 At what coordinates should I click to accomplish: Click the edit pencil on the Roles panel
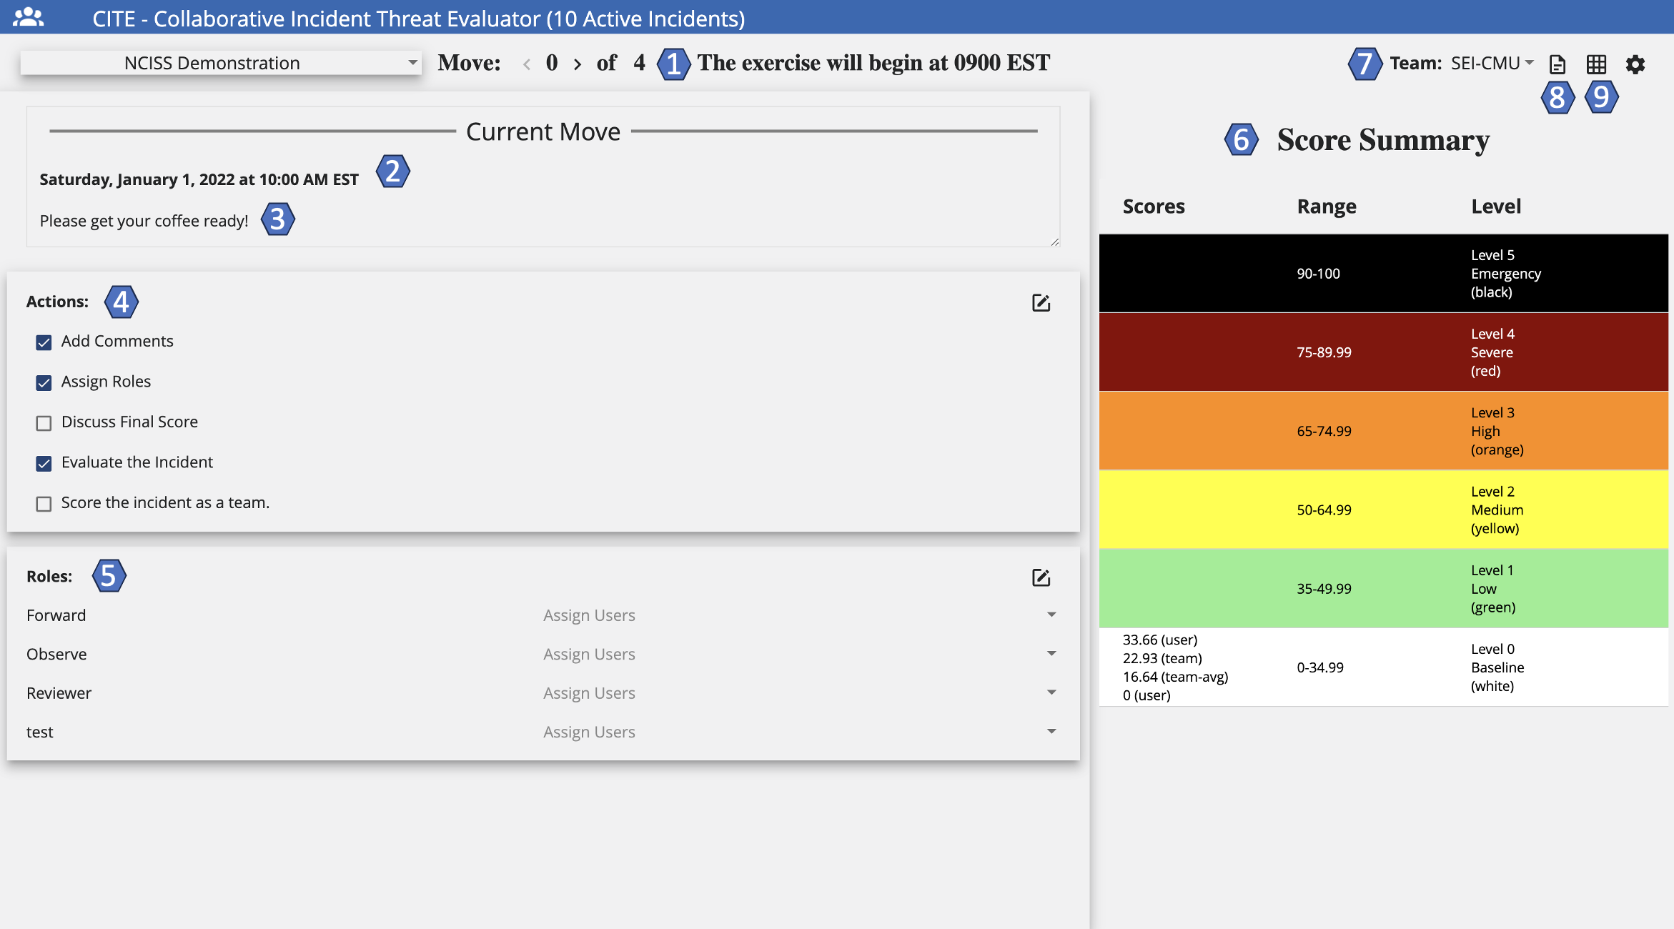(x=1041, y=577)
